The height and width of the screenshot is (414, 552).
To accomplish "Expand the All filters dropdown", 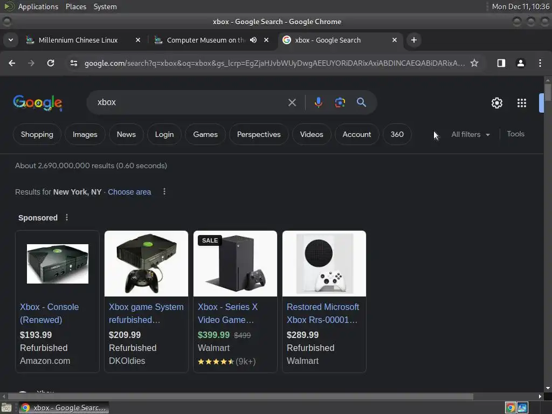I will click(x=471, y=134).
